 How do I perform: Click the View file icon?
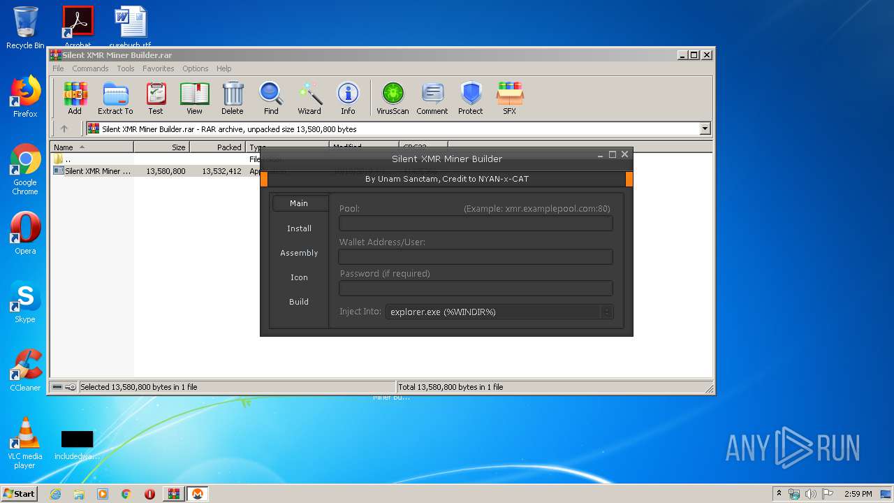click(194, 99)
